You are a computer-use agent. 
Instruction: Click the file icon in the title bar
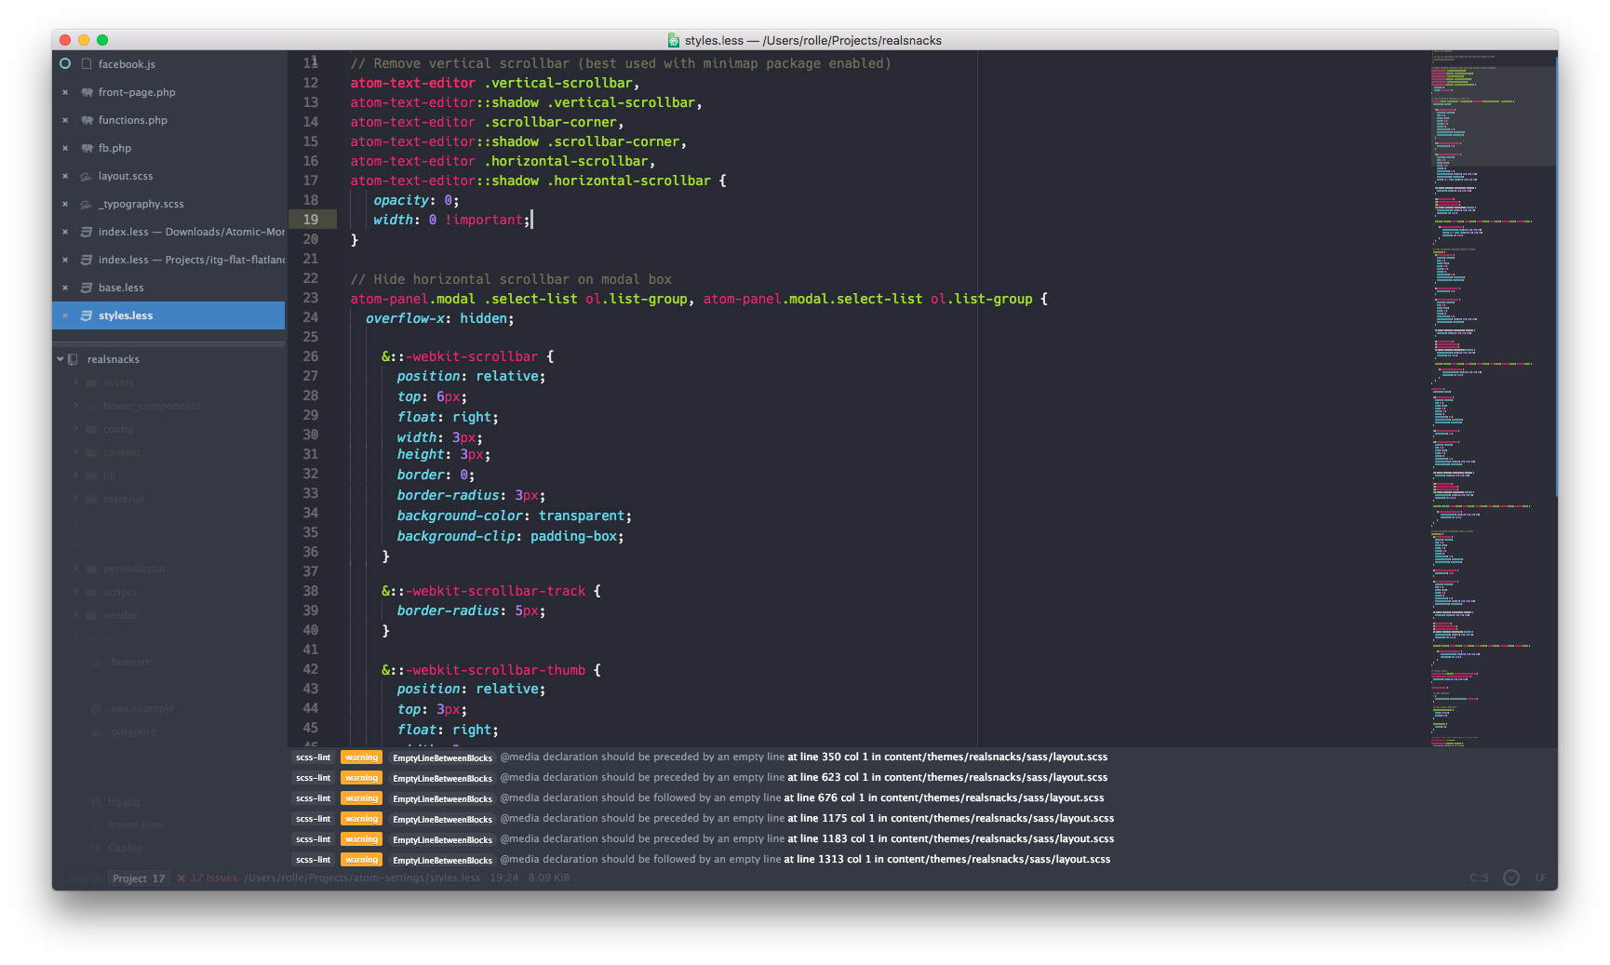pos(673,40)
